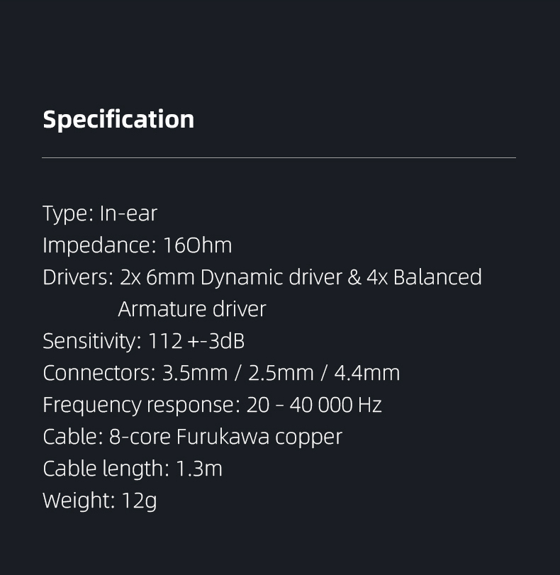
Task: Click the "4.4mm" connector value
Action: tap(366, 373)
